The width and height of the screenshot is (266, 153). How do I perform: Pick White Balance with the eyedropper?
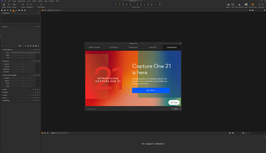[39, 53]
